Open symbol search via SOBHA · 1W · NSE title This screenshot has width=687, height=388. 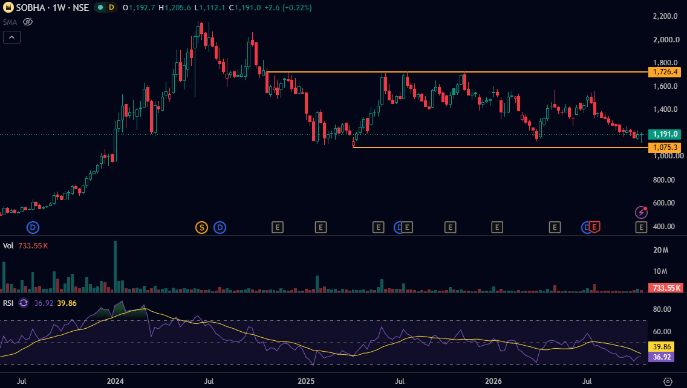click(53, 7)
